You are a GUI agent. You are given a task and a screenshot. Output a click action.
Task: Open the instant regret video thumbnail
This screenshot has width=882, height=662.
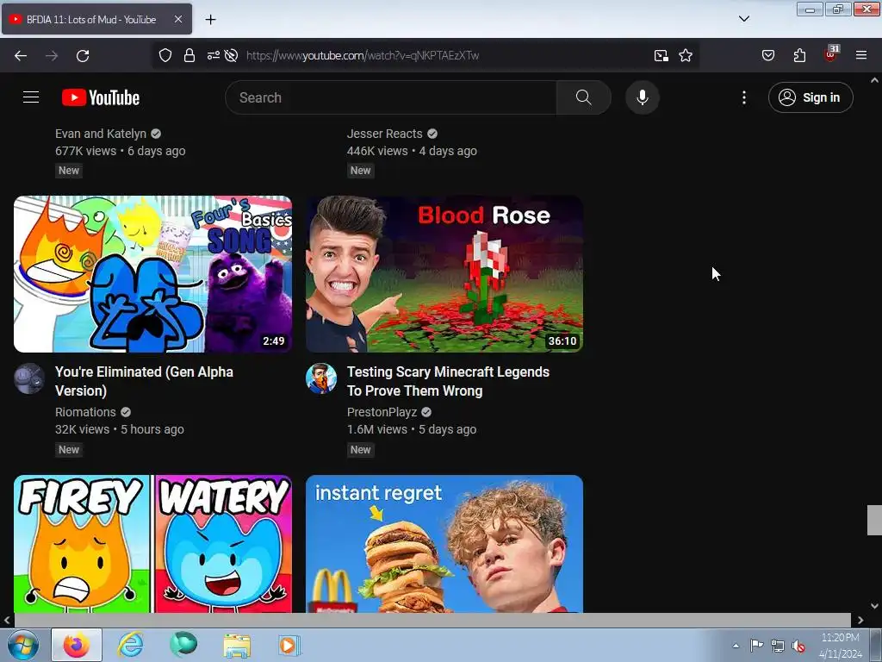point(444,544)
